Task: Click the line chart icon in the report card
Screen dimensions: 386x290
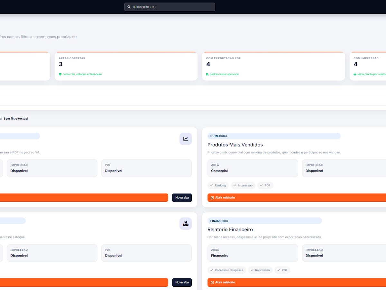Action: pos(186,139)
